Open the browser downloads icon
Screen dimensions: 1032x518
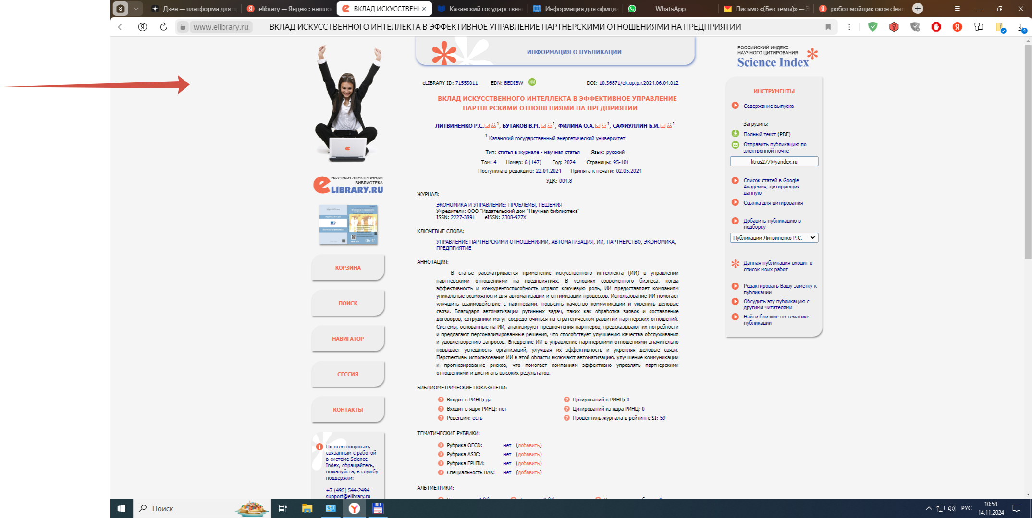point(1021,27)
